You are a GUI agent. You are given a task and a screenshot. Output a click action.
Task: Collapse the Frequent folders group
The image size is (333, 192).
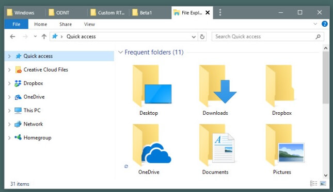[120, 52]
